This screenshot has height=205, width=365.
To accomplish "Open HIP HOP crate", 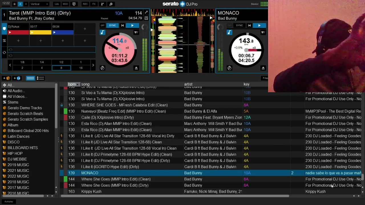I will click(29, 153).
